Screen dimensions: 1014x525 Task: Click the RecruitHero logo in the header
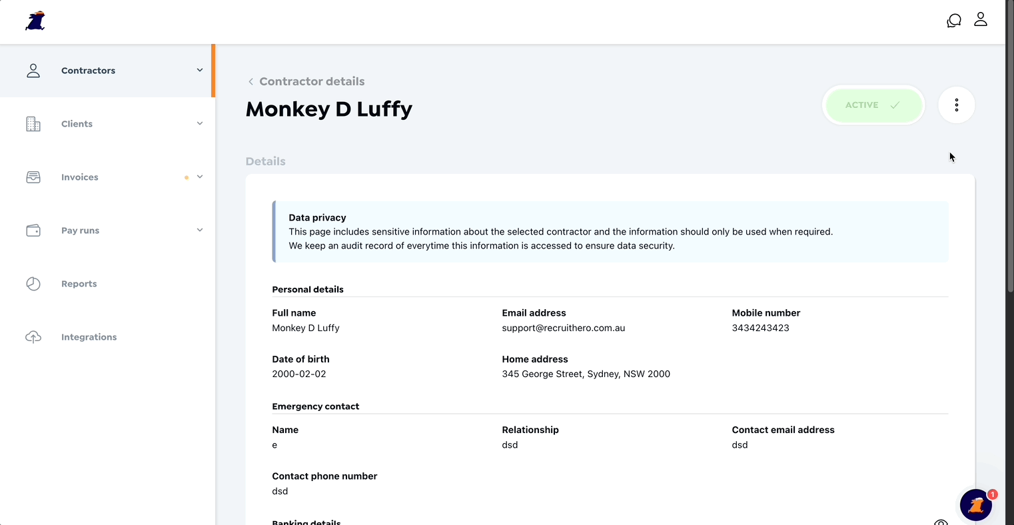pos(35,21)
